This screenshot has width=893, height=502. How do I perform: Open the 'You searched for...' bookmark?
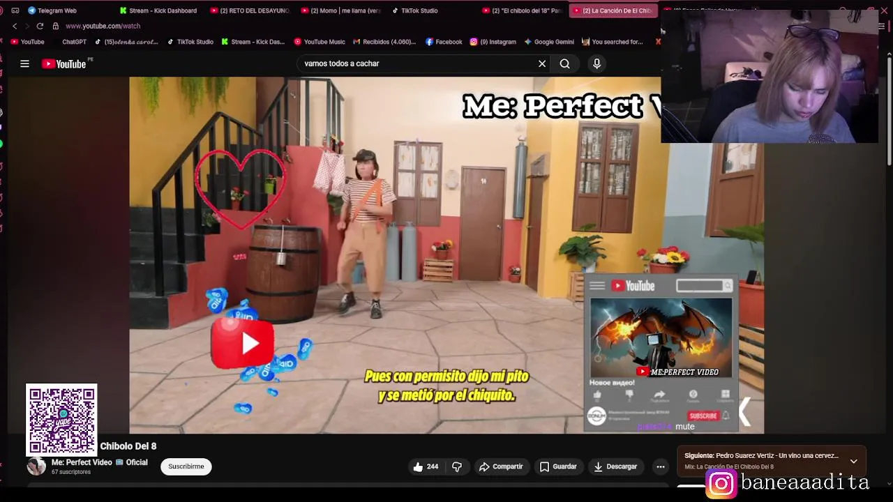pos(612,42)
